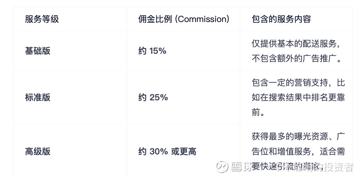This screenshot has width=364, height=178.
Task: Click the 约 25% commission cell
Action: point(153,97)
